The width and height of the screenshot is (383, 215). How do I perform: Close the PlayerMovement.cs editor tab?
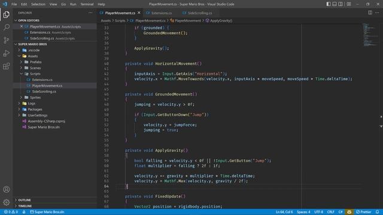pyautogui.click(x=139, y=13)
